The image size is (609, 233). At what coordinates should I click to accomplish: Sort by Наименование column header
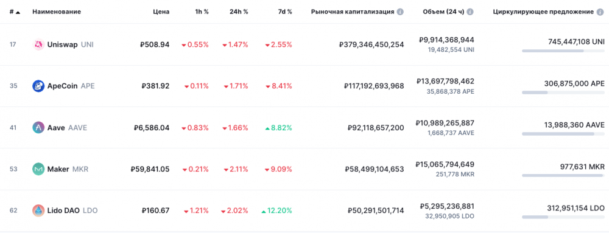[x=57, y=12]
